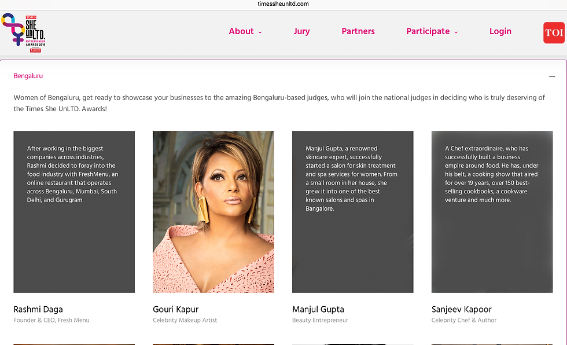The width and height of the screenshot is (567, 345).
Task: Select Gouri Kapur's portrait photo
Action: [x=213, y=212]
